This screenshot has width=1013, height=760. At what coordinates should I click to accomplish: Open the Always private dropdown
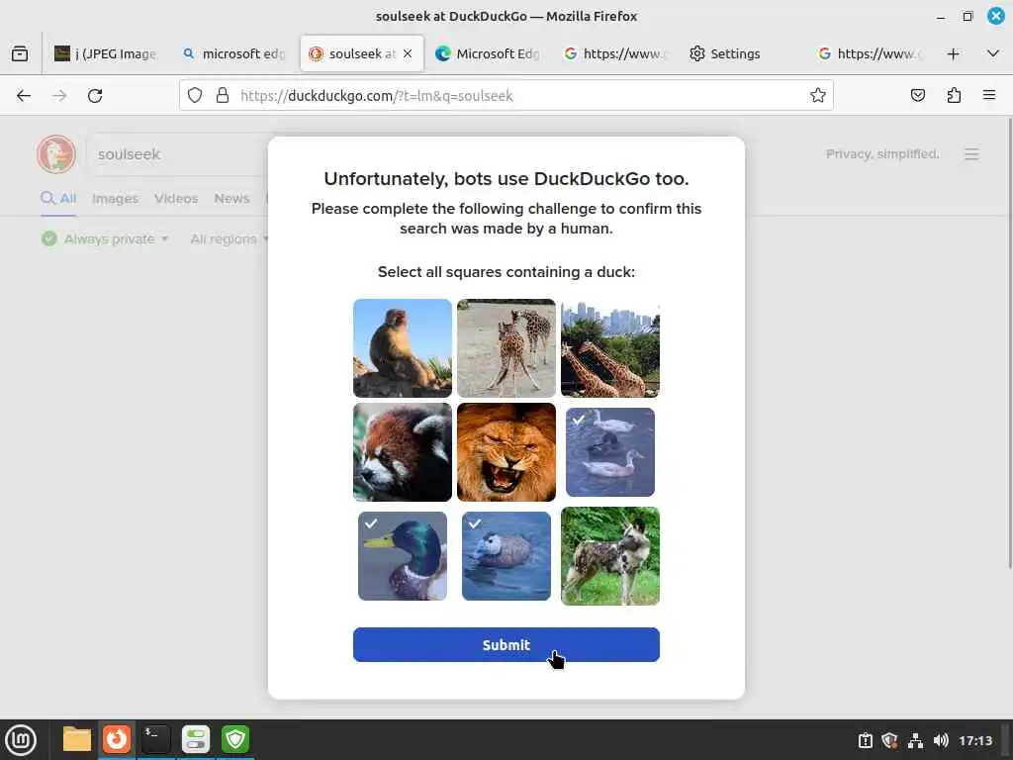pyautogui.click(x=105, y=239)
